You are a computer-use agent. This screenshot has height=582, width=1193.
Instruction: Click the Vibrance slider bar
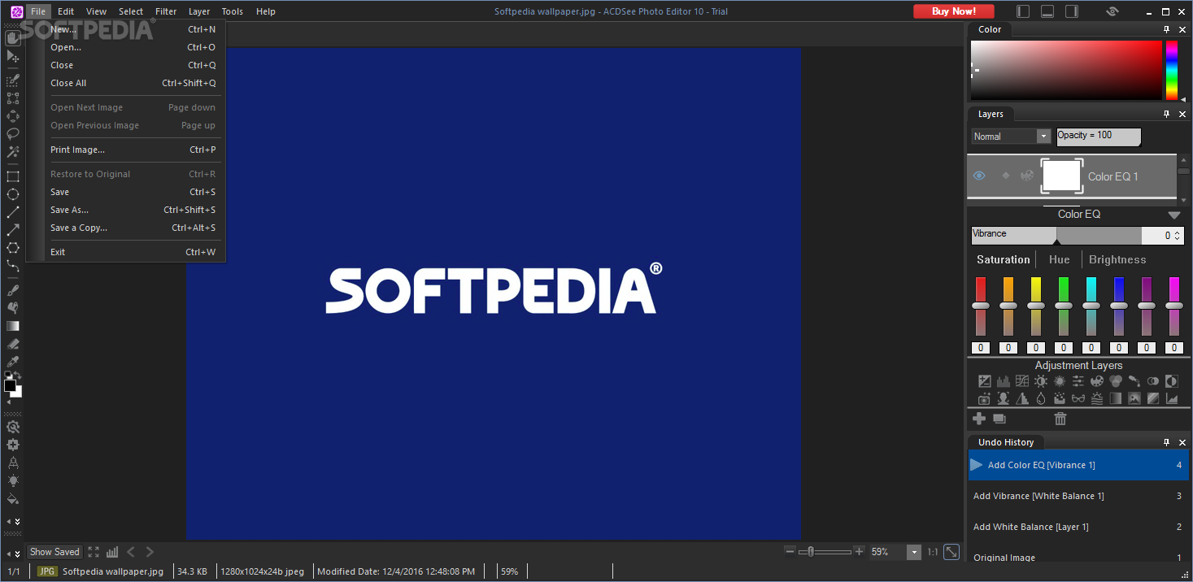[x=1056, y=236]
